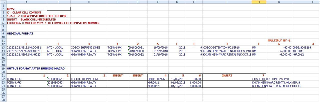Select 2018090062 cell in row 15
Screen dimensions: 320x102
[x=138, y=54]
